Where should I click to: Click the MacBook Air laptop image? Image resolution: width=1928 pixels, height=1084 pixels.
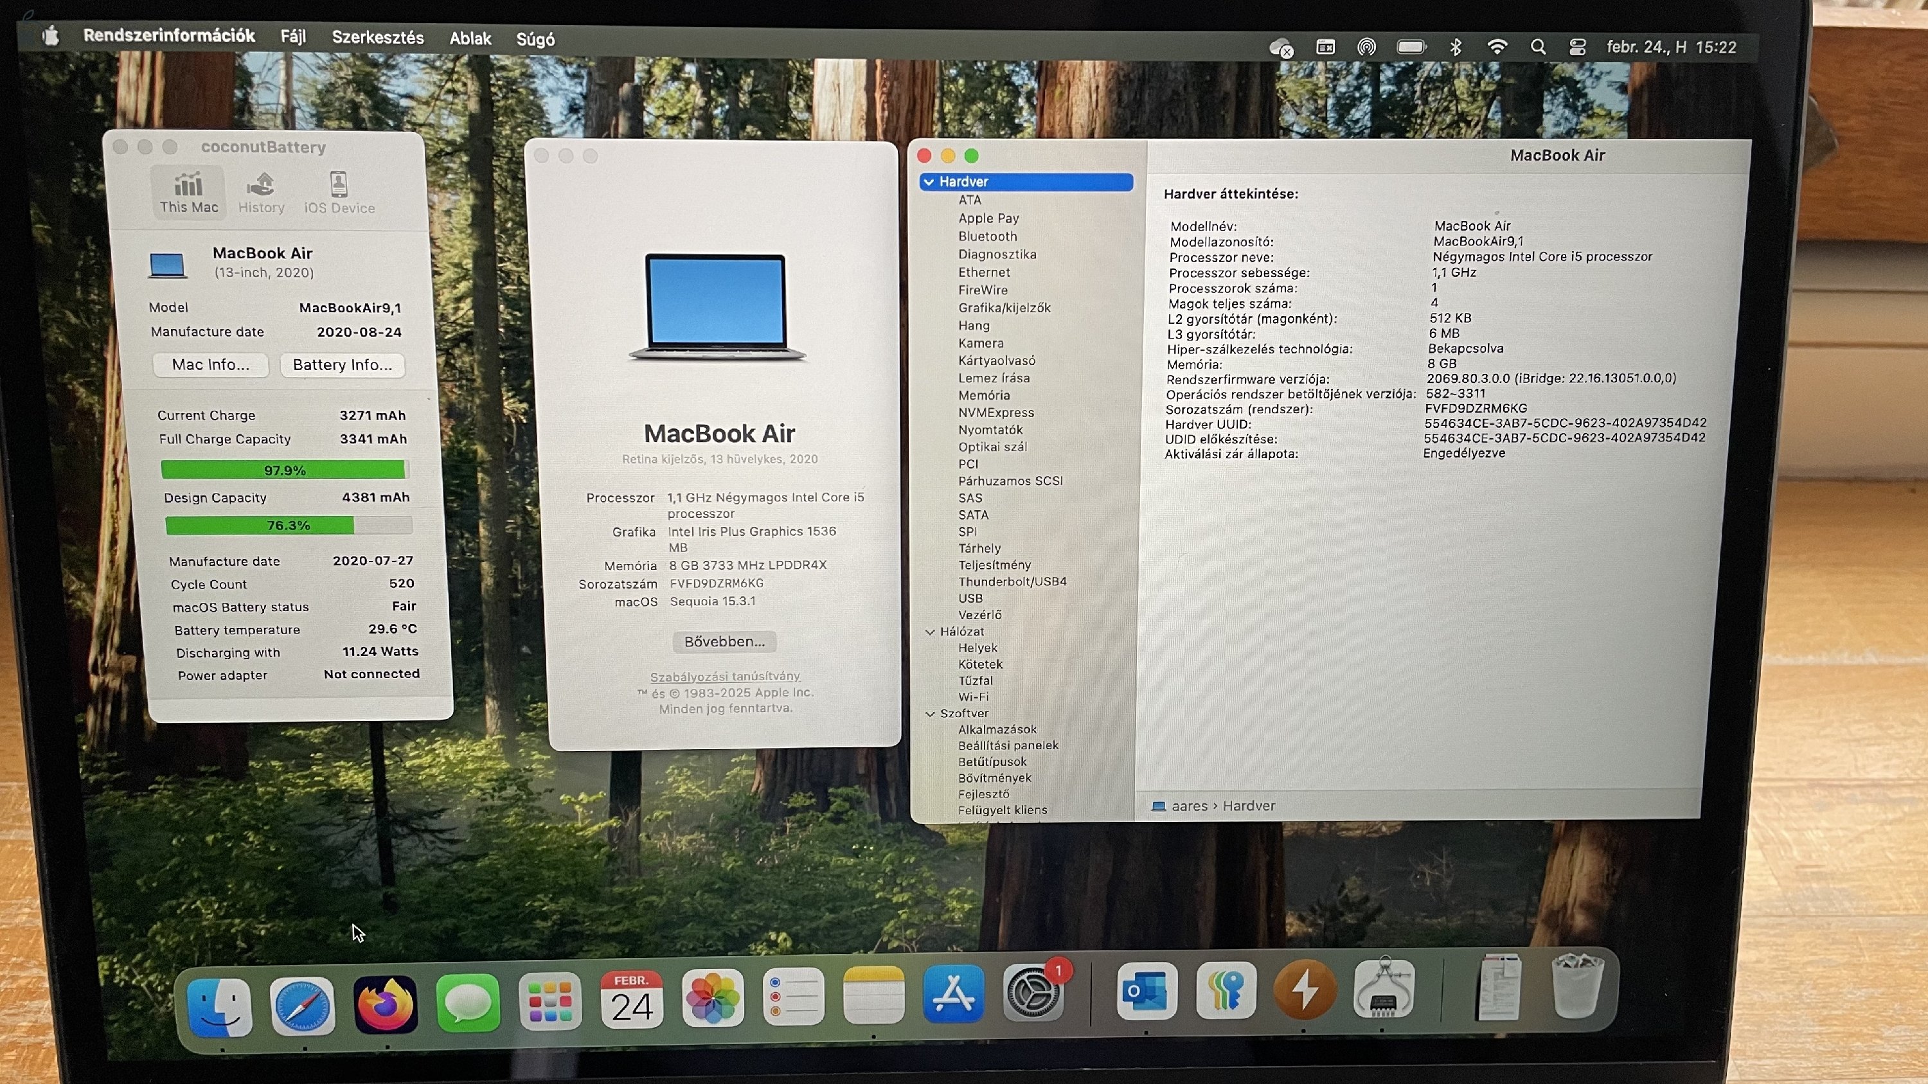click(x=717, y=307)
